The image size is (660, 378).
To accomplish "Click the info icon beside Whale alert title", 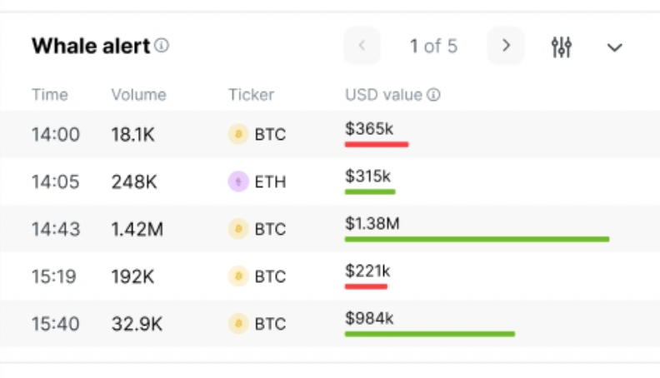I will tap(162, 46).
